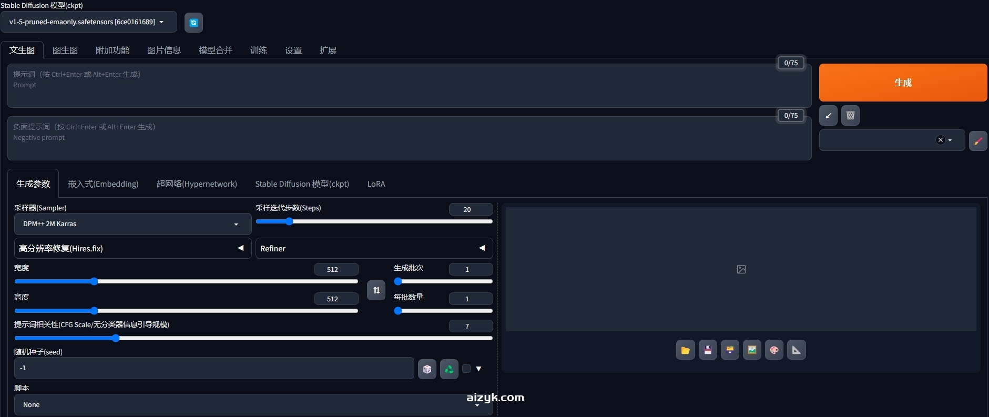
Task: Click the 生成批次 number box
Action: [x=471, y=269]
